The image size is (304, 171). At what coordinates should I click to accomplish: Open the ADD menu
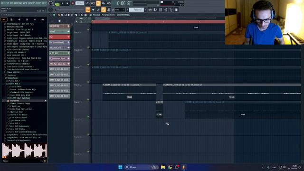pyautogui.click(x=11, y=3)
